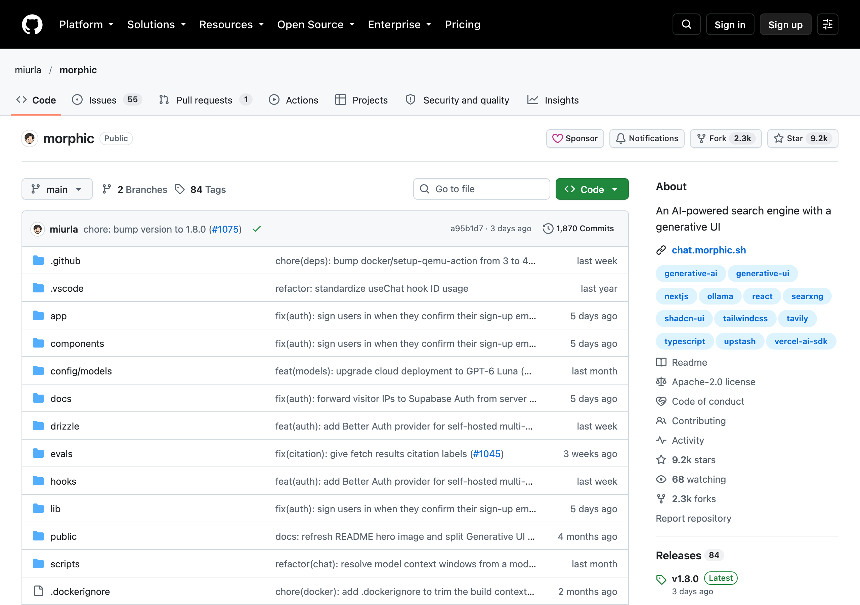Select the generative-ai topic tag
Image resolution: width=860 pixels, height=605 pixels.
coord(690,274)
